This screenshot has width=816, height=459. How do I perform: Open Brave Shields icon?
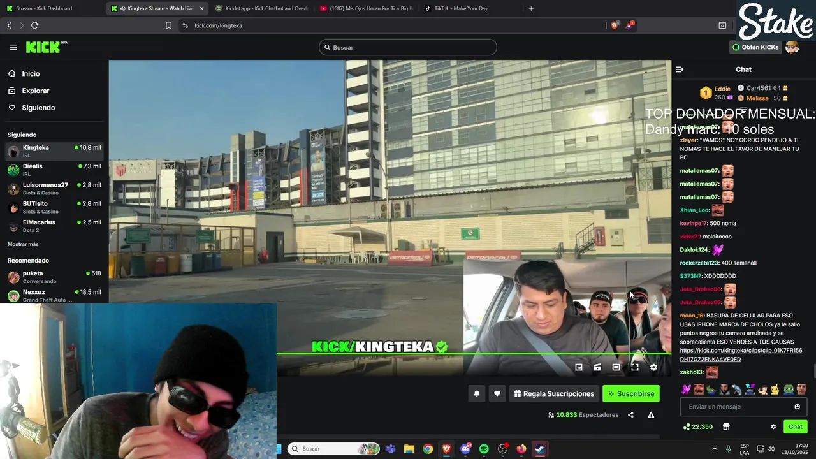615,25
